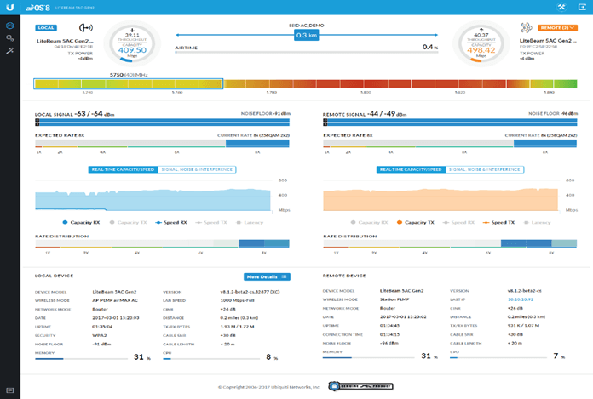The height and width of the screenshot is (399, 593).
Task: Toggle Latency in the remote chart legend
Action: click(537, 222)
